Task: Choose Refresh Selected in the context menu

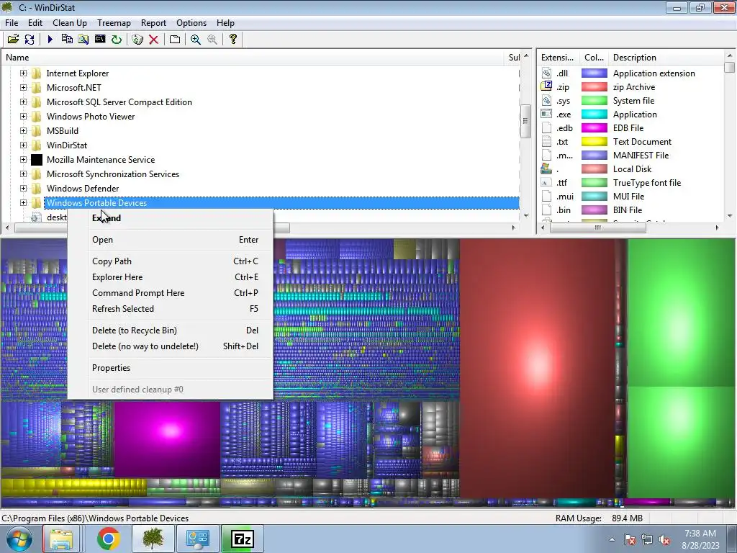Action: click(170, 309)
